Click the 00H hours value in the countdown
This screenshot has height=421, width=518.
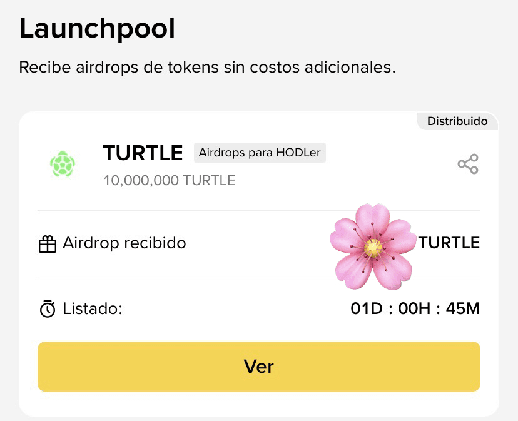pos(414,308)
